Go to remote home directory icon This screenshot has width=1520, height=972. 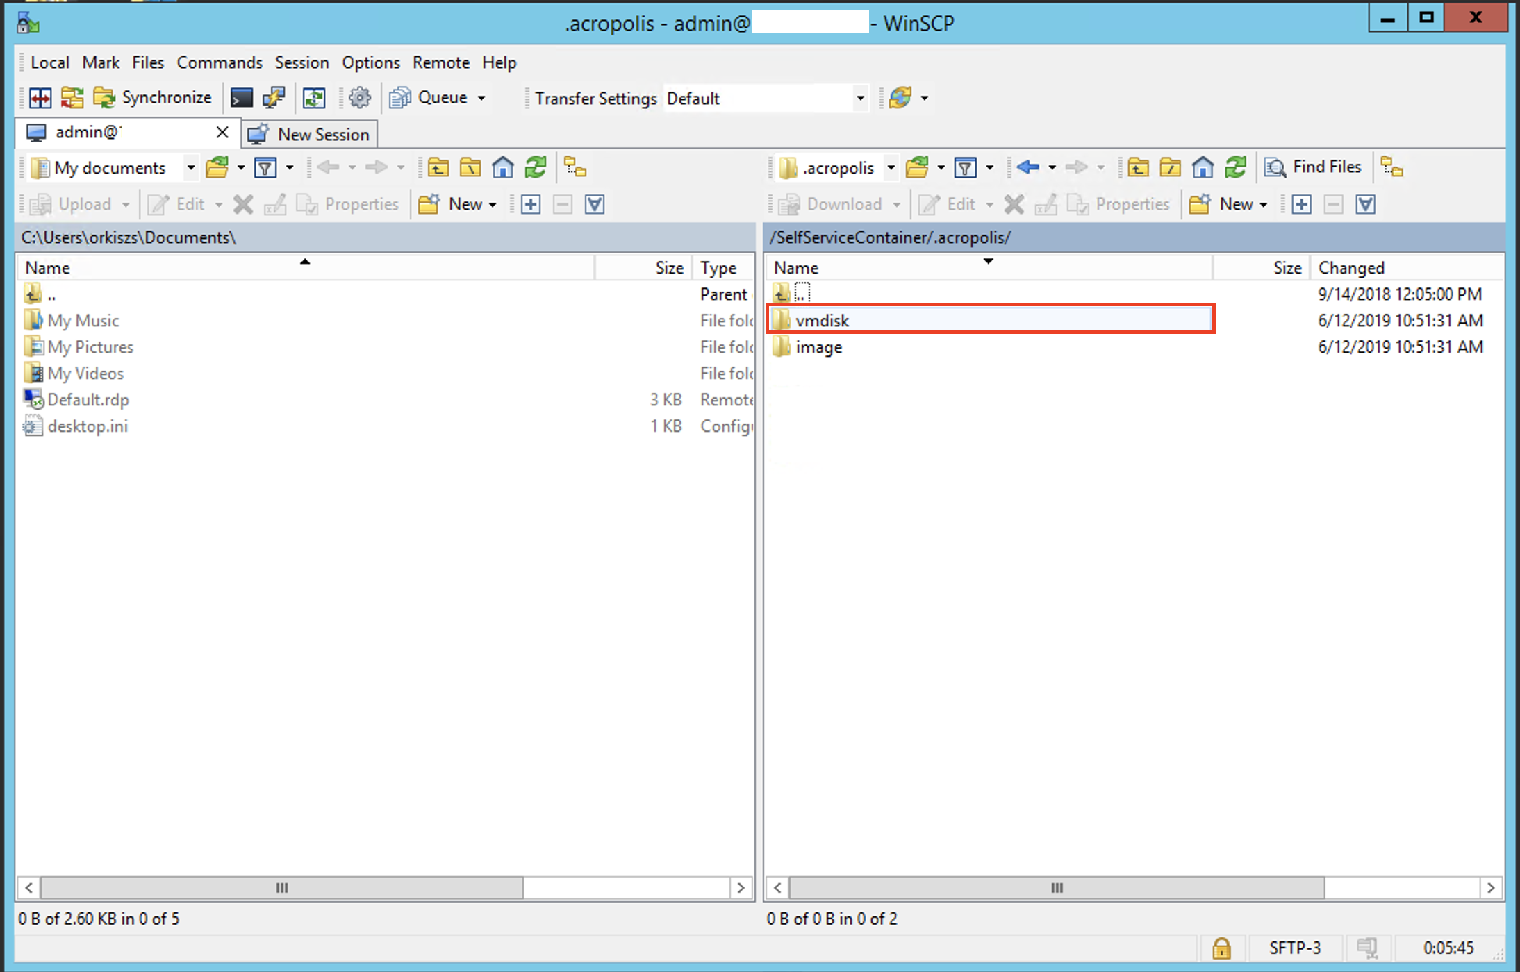coord(1203,167)
